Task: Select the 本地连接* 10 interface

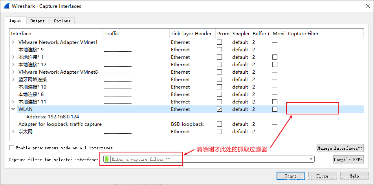Action: click(33, 87)
